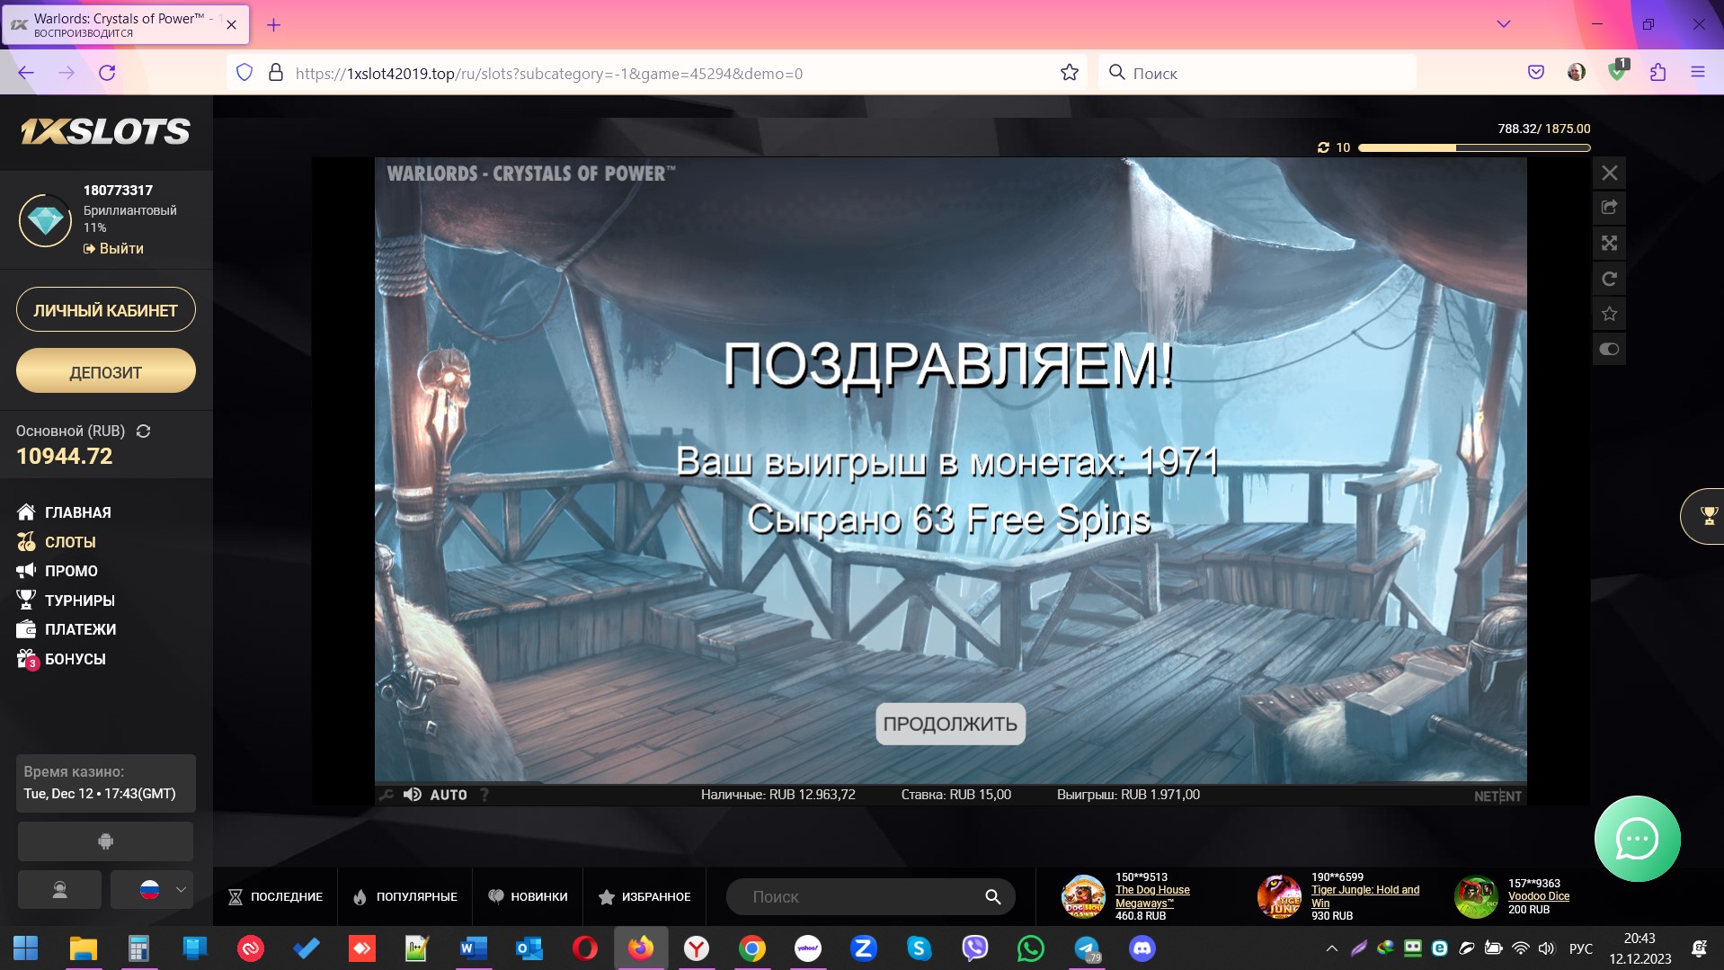The image size is (1724, 970).
Task: Click the ДЕПОЗИТ button
Action: [x=106, y=371]
